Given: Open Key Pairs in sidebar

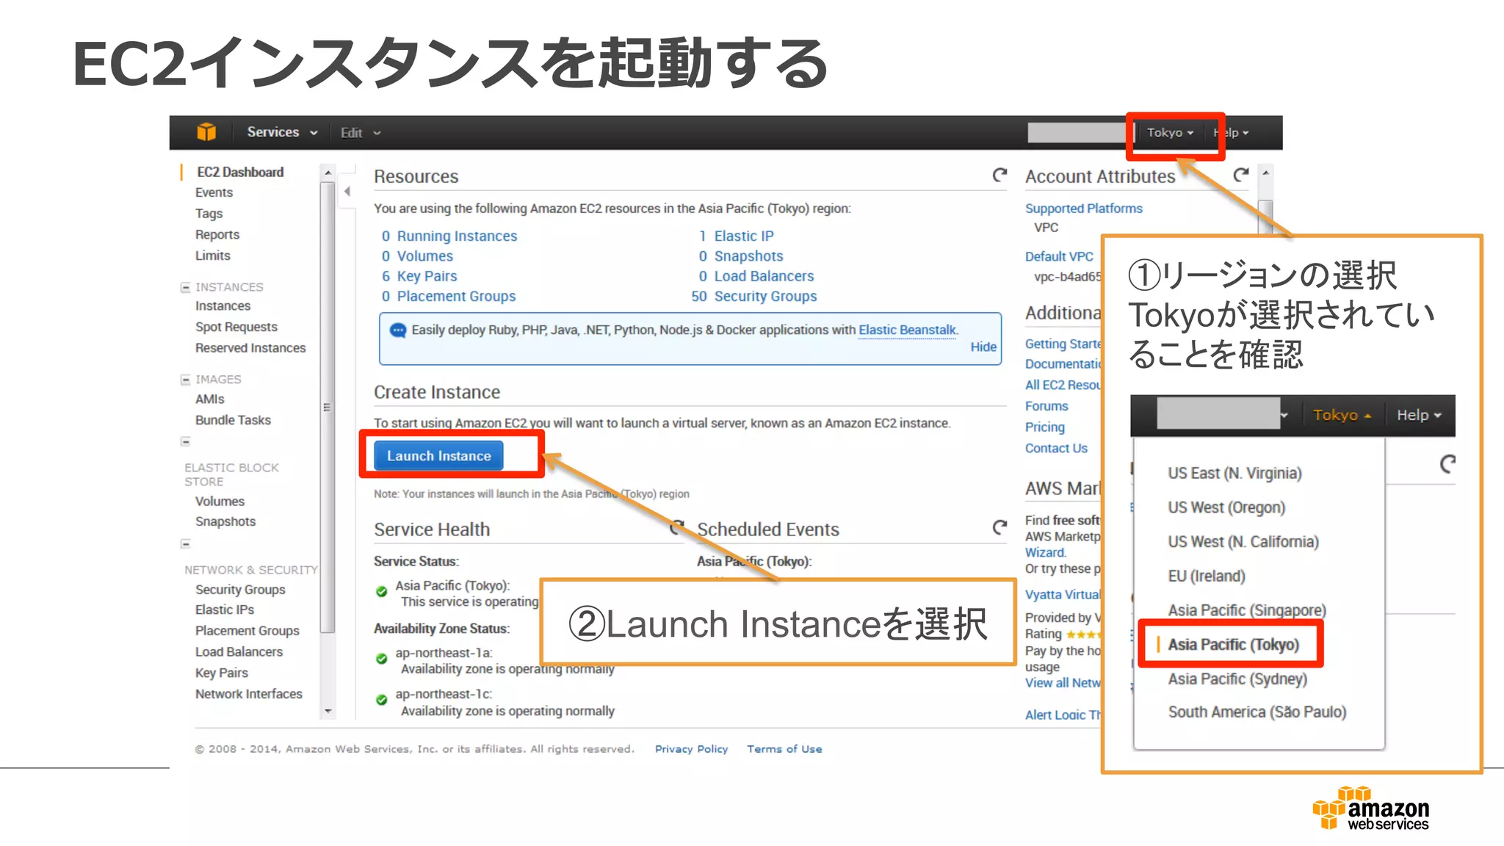Looking at the screenshot, I should click(222, 673).
